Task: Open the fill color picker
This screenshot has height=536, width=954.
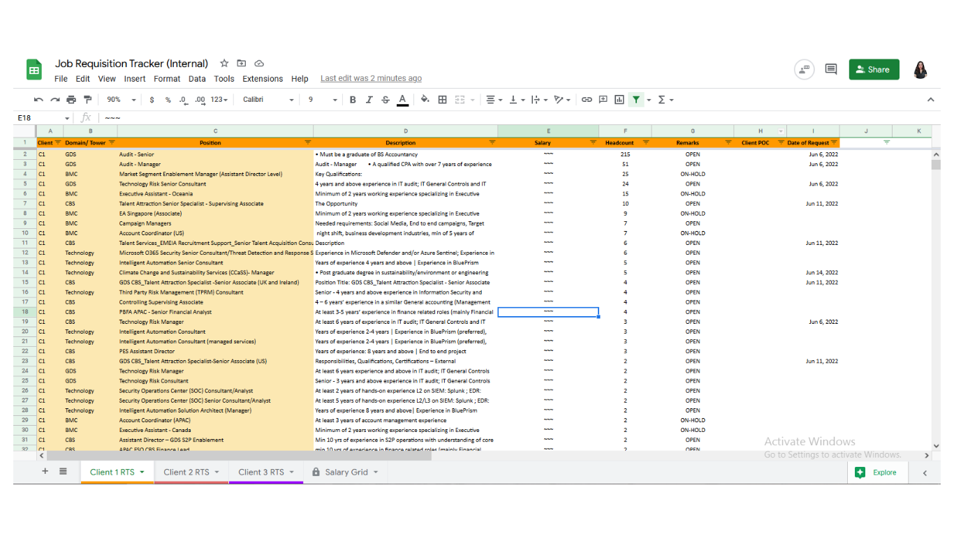Action: [x=425, y=100]
